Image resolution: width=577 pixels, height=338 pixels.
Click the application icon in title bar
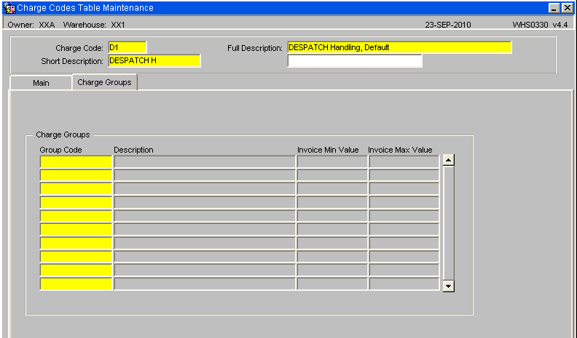9,8
